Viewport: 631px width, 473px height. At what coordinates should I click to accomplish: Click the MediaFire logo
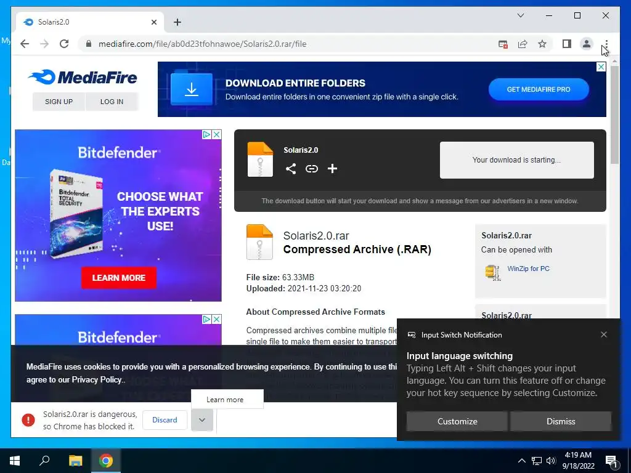click(83, 77)
